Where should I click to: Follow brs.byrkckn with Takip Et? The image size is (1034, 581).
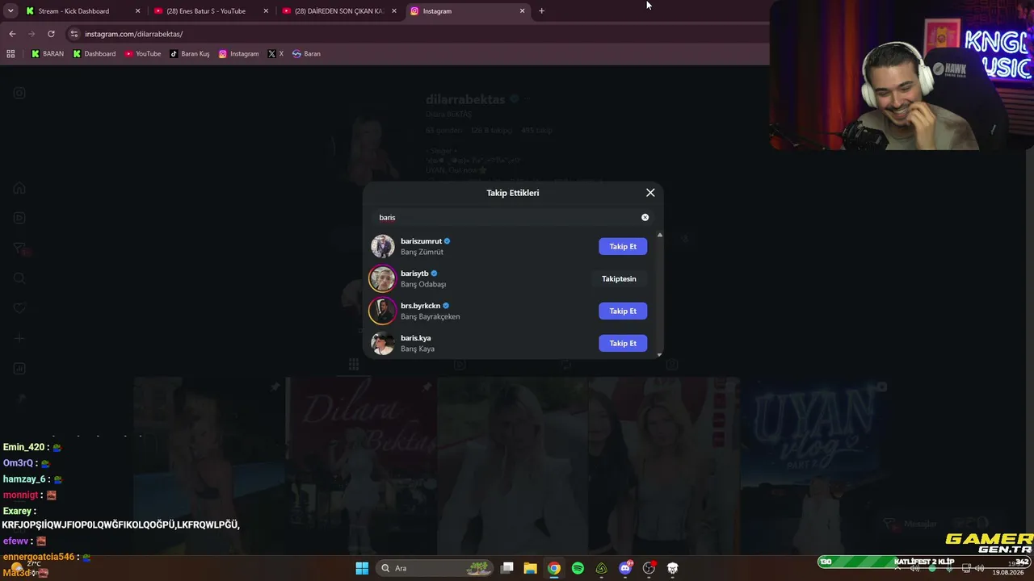[623, 311]
